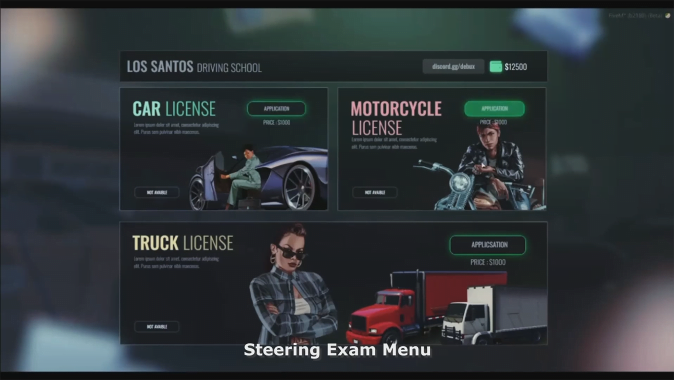Click the Motorcycle License Application button
This screenshot has height=380, width=674.
495,109
